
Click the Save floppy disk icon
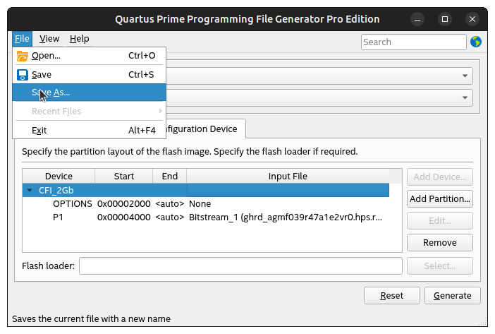(x=23, y=74)
